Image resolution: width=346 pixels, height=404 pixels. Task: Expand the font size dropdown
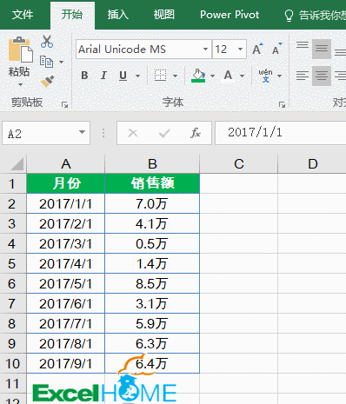(x=240, y=49)
